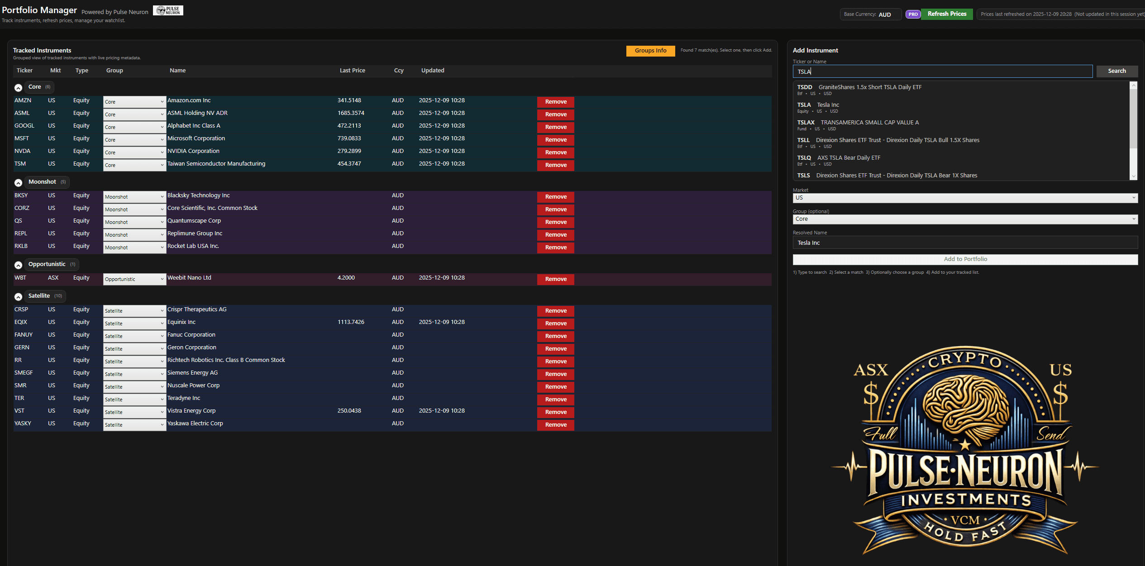This screenshot has width=1145, height=566.
Task: Collapse the Opportunistic group chevron icon
Action: [19, 265]
